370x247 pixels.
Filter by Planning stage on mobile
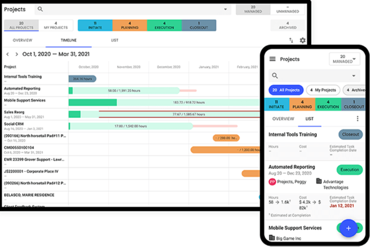(302, 104)
